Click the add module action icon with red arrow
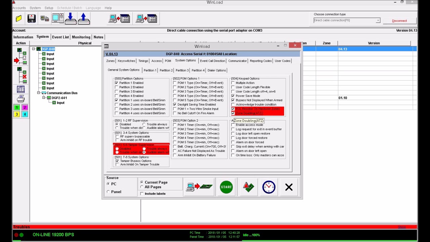This screenshot has width=430, height=242. tap(21, 56)
